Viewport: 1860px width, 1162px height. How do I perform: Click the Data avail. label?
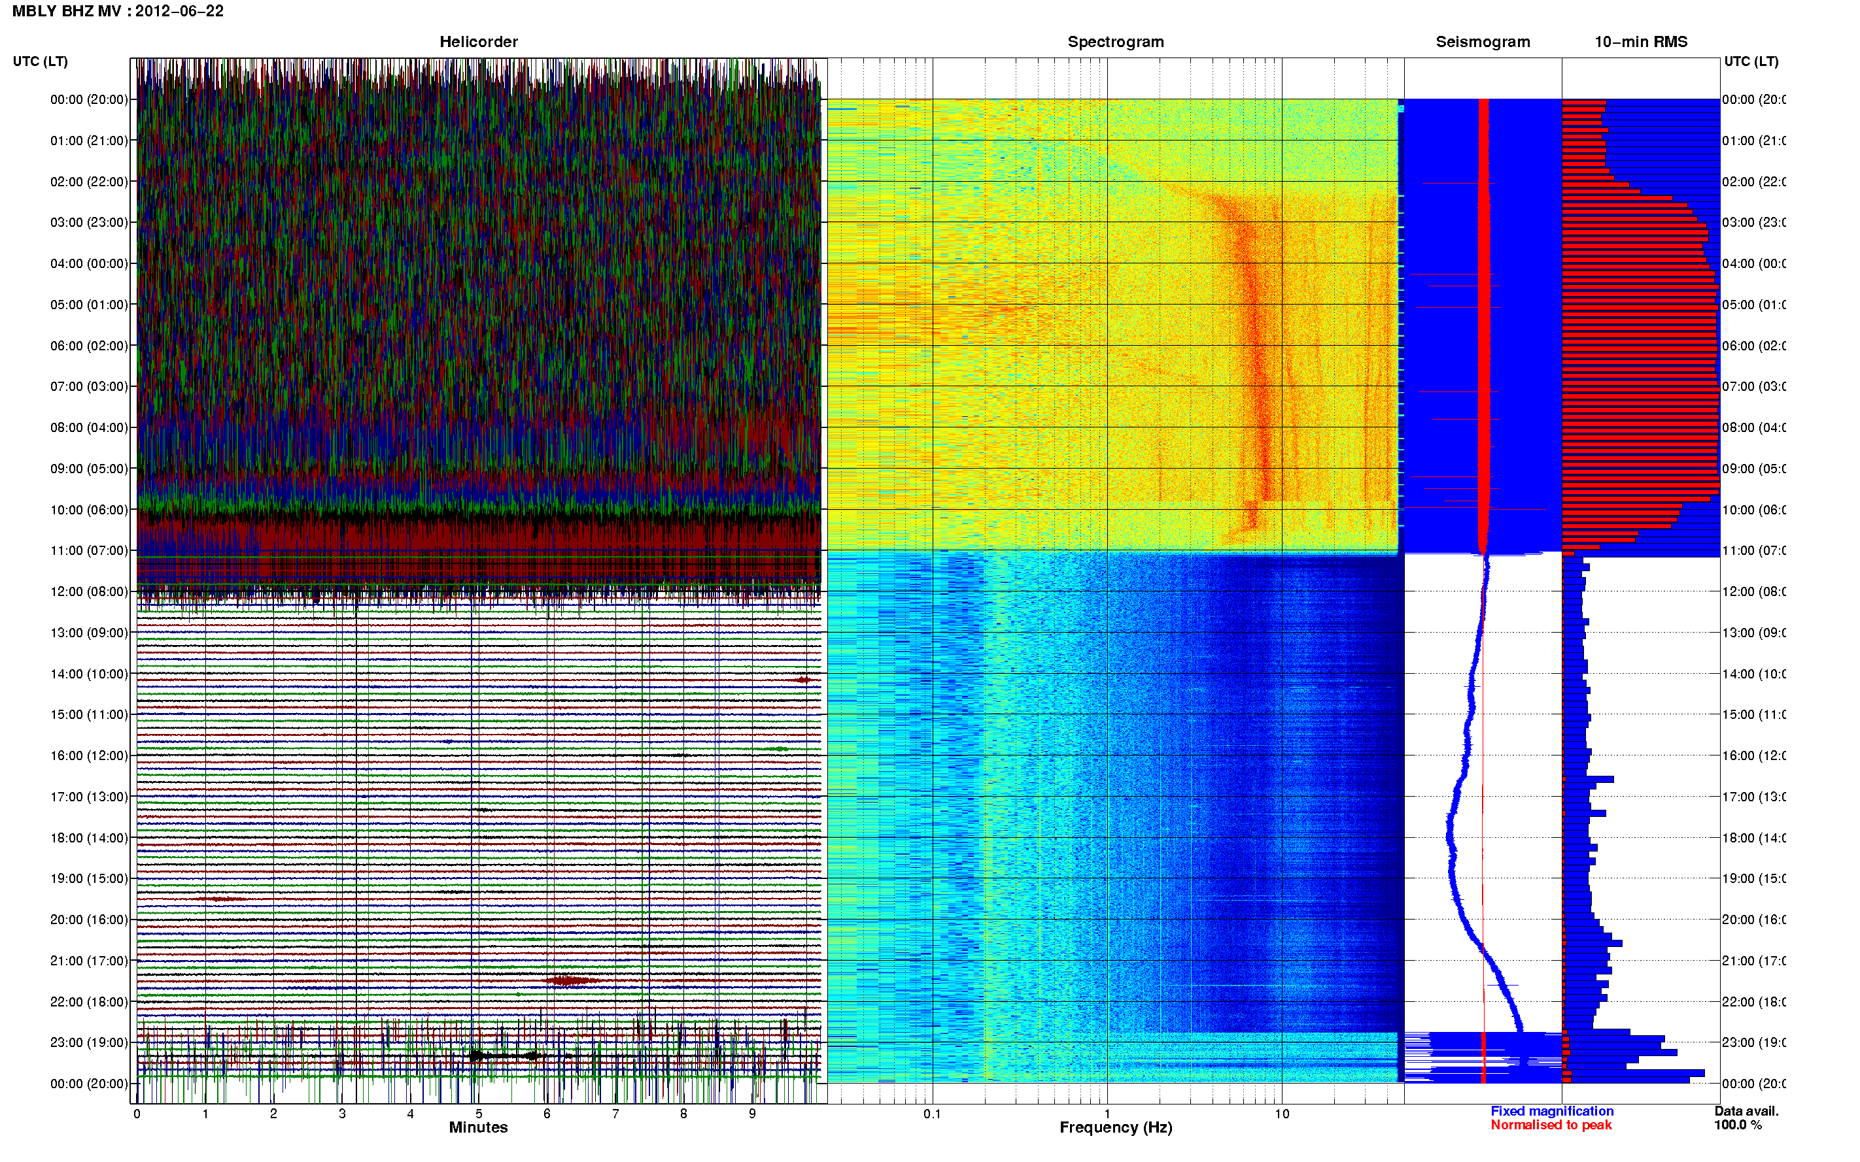tap(1746, 1111)
